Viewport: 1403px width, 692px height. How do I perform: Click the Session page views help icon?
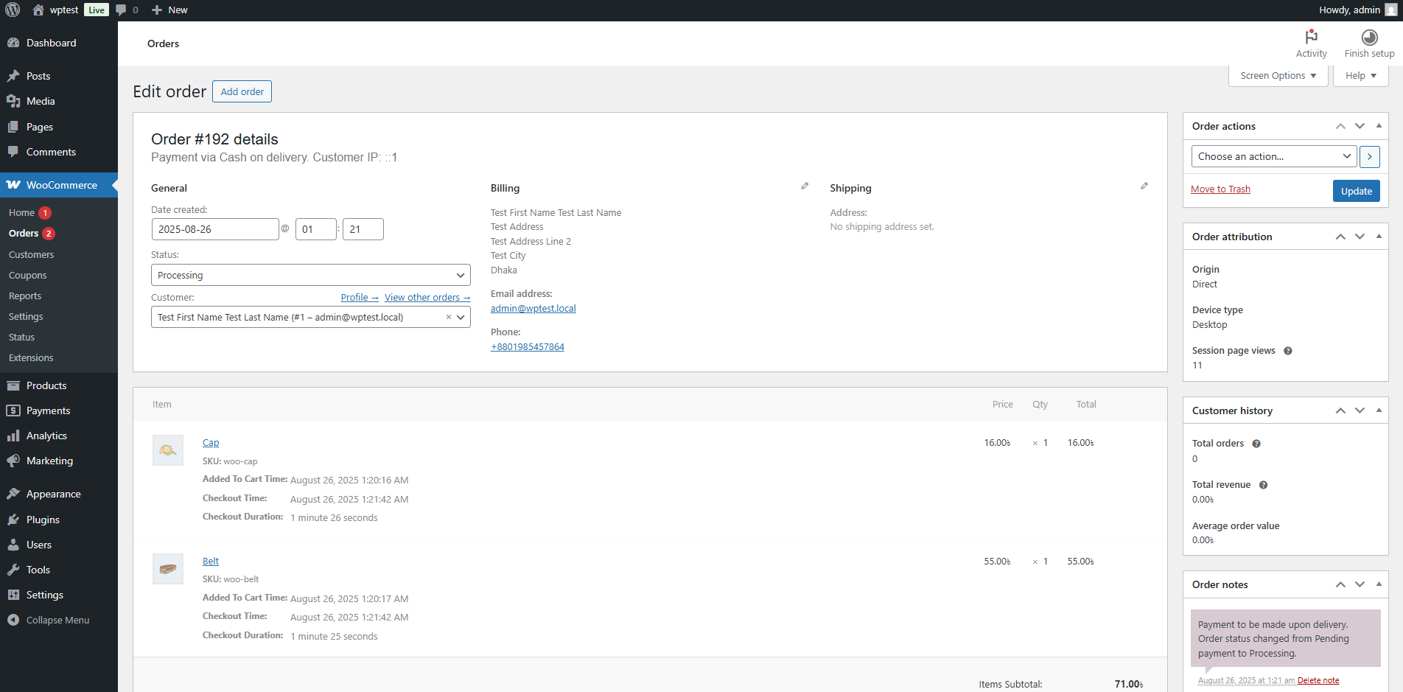tap(1288, 351)
